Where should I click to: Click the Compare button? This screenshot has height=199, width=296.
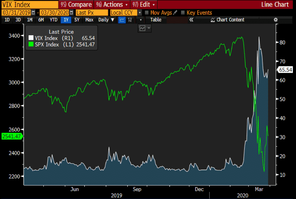[x=76, y=5]
